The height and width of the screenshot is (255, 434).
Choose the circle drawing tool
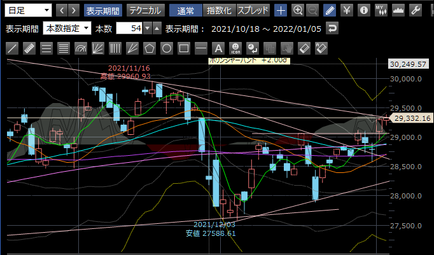[167, 48]
